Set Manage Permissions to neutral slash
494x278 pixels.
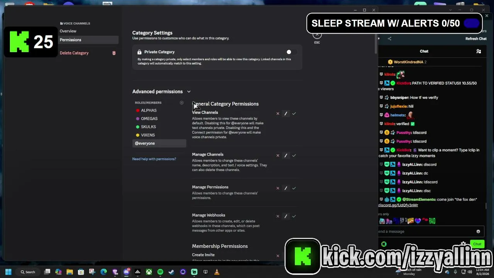click(286, 188)
